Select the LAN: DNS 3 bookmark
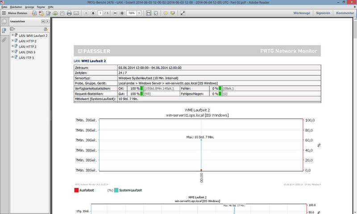Image resolution: width=357 pixels, height=214 pixels. click(28, 52)
